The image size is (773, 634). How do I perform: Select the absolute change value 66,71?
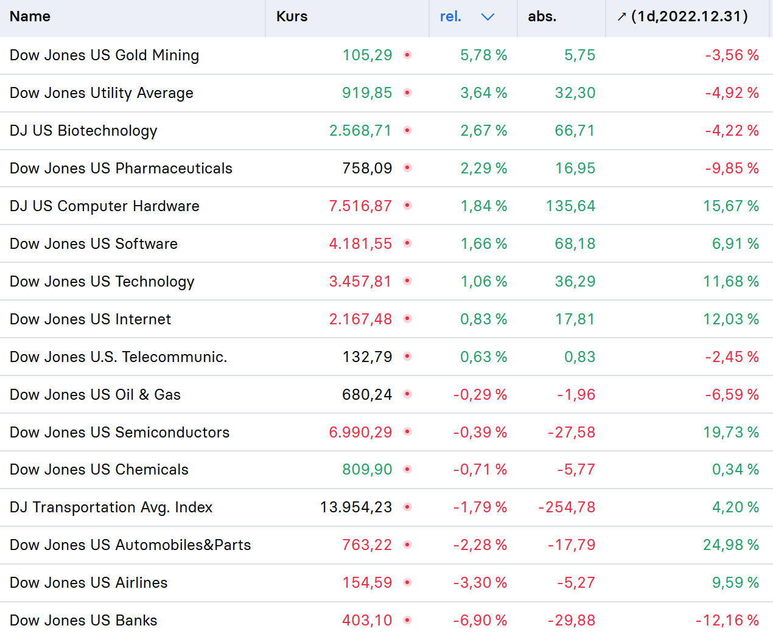(x=575, y=131)
